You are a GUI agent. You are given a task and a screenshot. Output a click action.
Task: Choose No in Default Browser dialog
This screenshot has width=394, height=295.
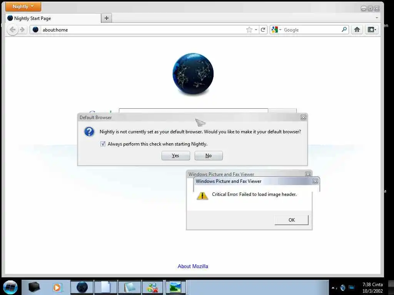coord(209,156)
